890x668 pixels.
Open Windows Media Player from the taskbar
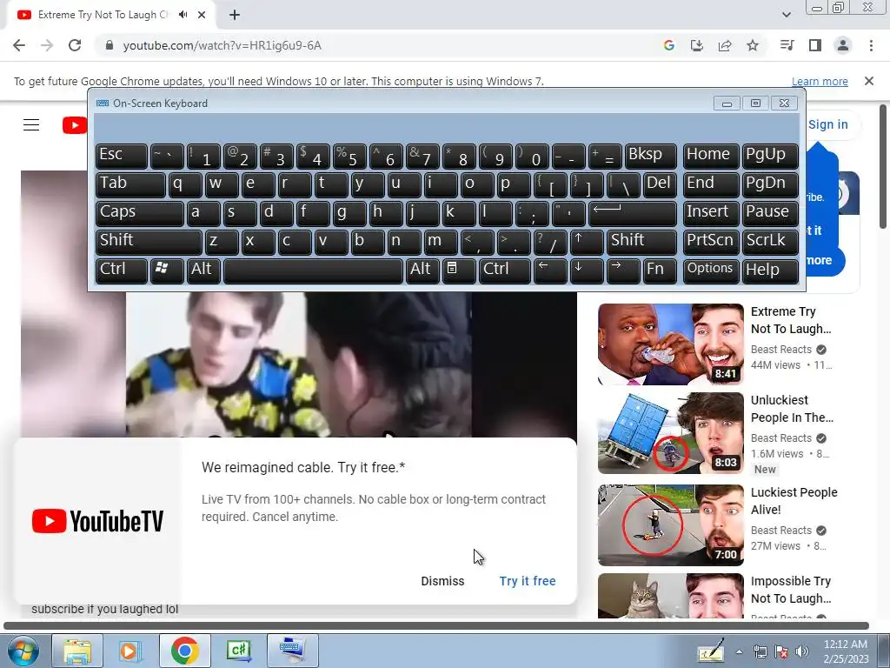point(130,651)
